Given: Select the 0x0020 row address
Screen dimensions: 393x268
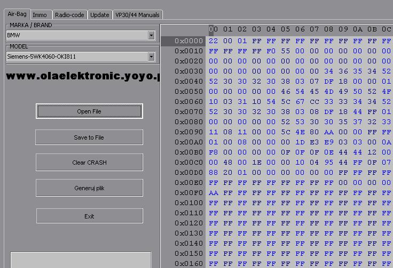Looking at the screenshot, I should click(x=188, y=61).
